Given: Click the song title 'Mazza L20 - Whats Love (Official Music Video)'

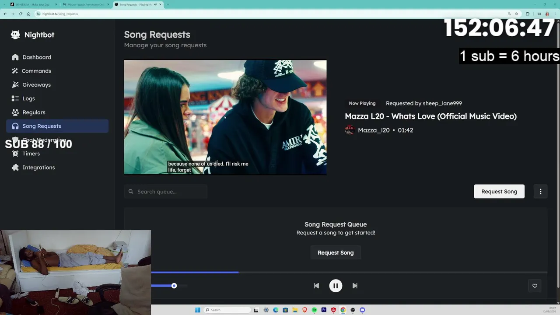Looking at the screenshot, I should (x=430, y=116).
